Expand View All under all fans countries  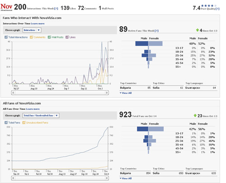126,178
